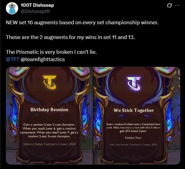The height and width of the screenshot is (169, 185).
Task: Click the tweet text about set 16 augments
Action: coord(82,22)
